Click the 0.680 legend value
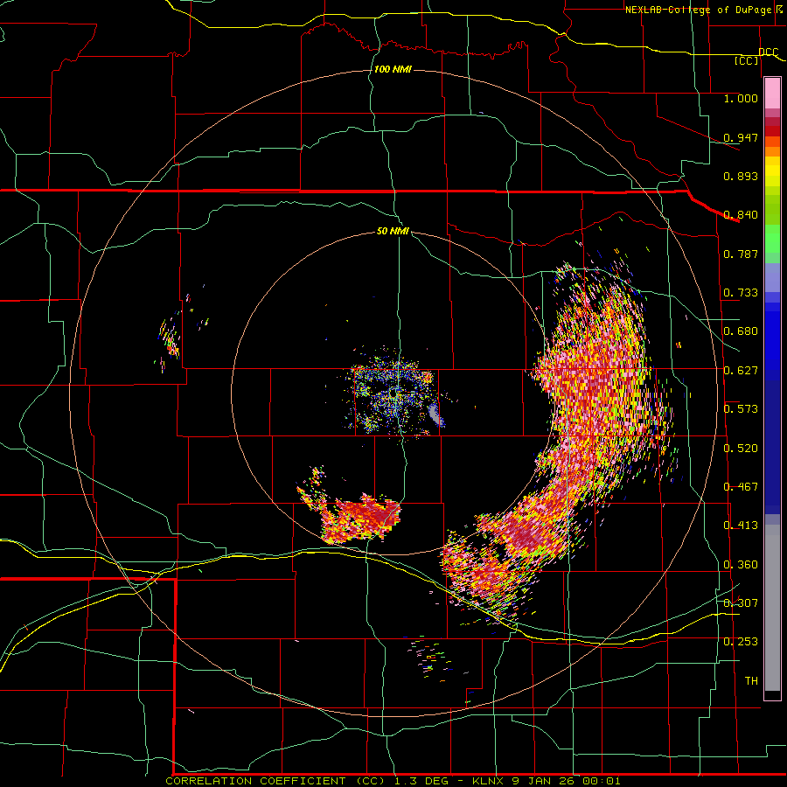The image size is (787, 787). pos(741,331)
